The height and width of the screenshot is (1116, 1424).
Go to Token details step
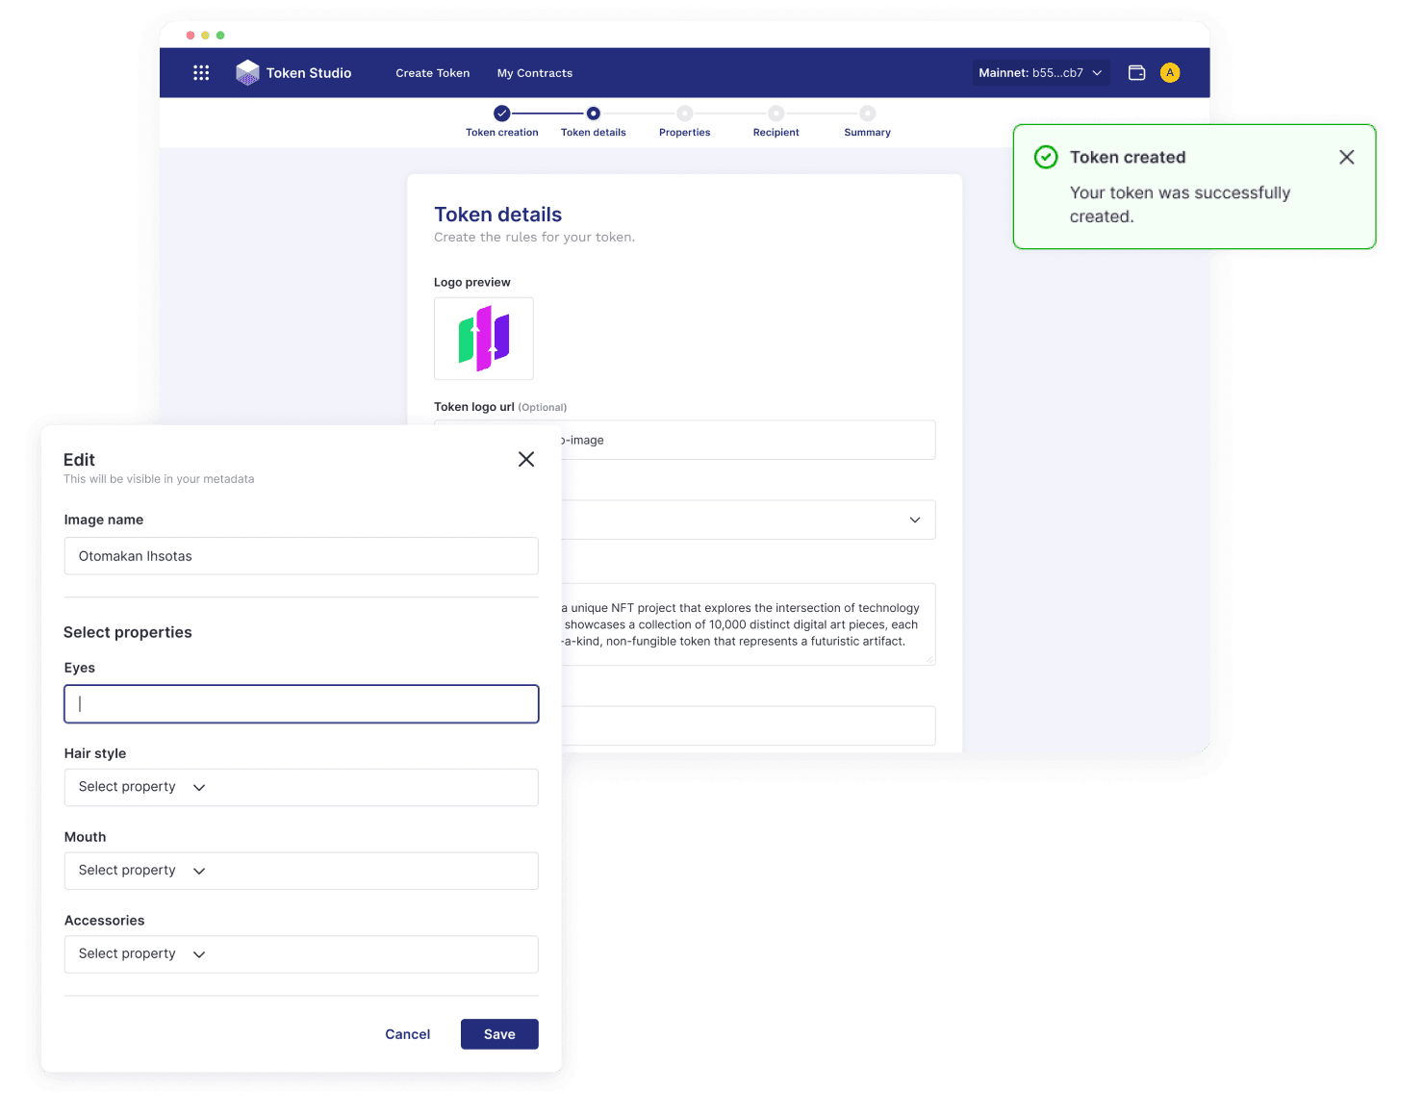594,122
